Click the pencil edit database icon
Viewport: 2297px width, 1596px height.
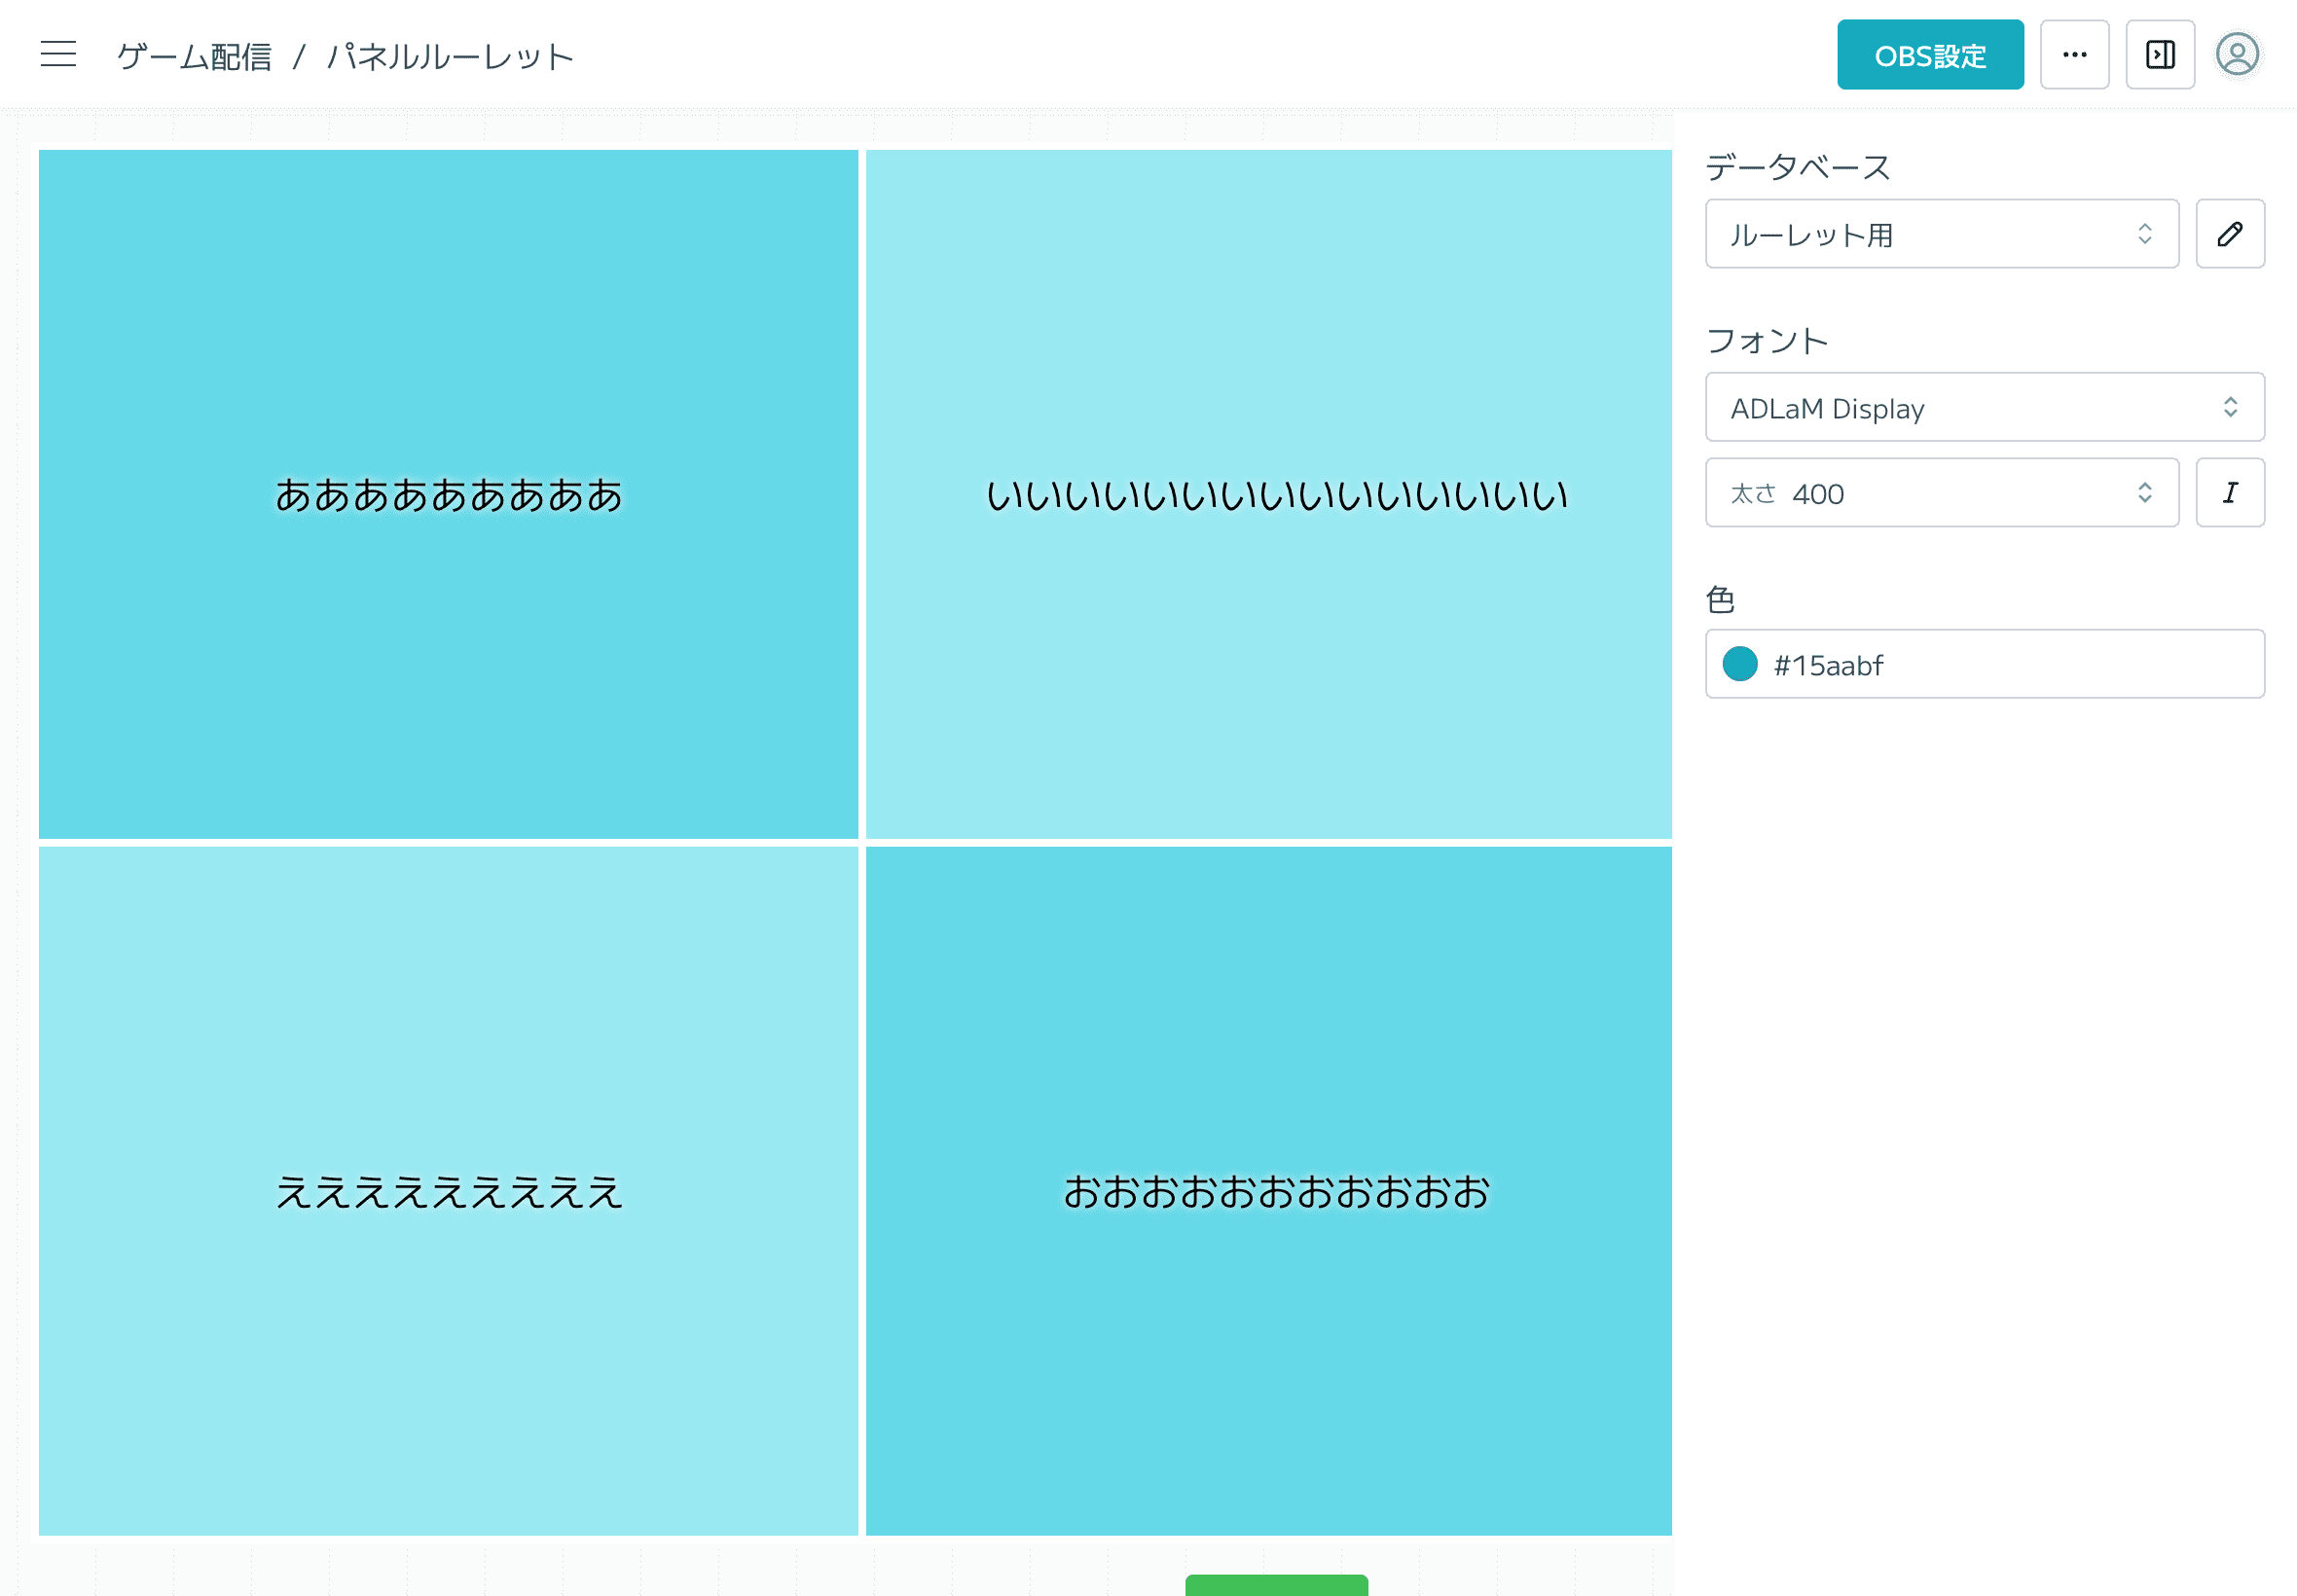(x=2229, y=234)
